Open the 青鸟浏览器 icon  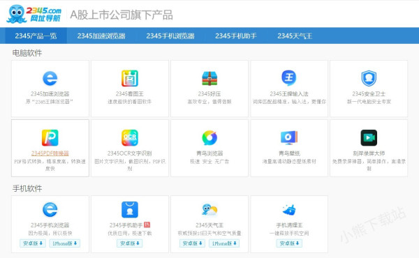coord(209,137)
